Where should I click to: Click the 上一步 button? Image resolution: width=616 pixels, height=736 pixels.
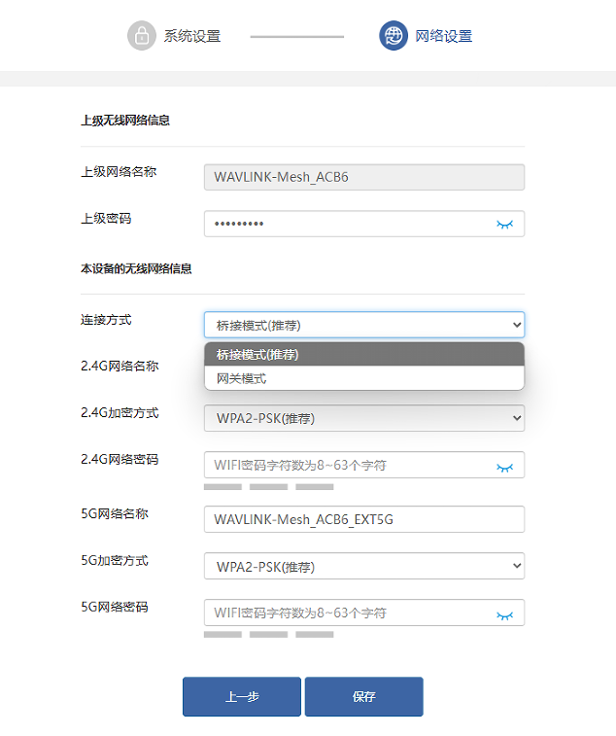click(241, 697)
